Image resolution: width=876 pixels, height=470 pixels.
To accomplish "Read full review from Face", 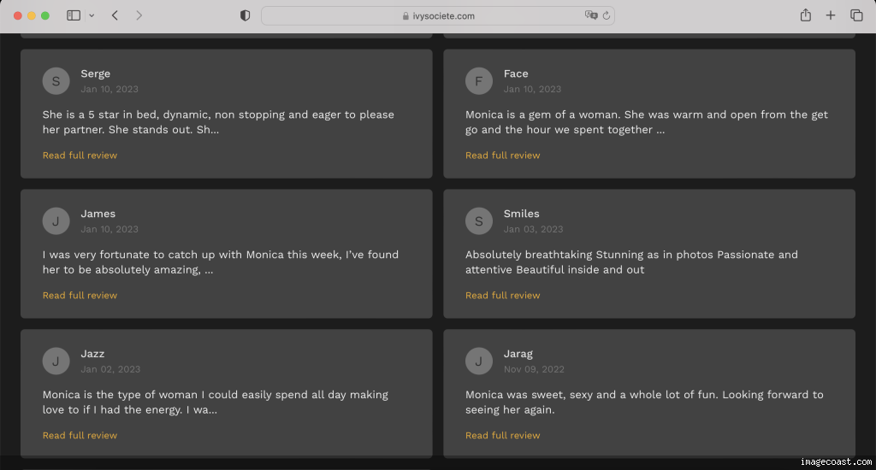I will pyautogui.click(x=503, y=156).
